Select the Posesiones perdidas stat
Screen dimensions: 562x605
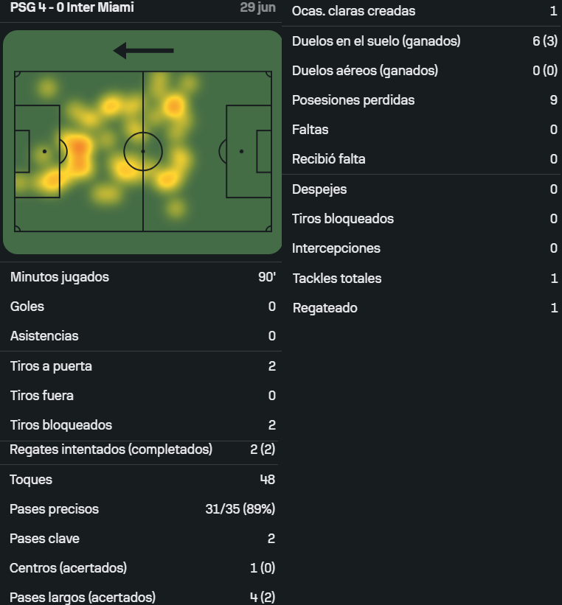(x=422, y=100)
